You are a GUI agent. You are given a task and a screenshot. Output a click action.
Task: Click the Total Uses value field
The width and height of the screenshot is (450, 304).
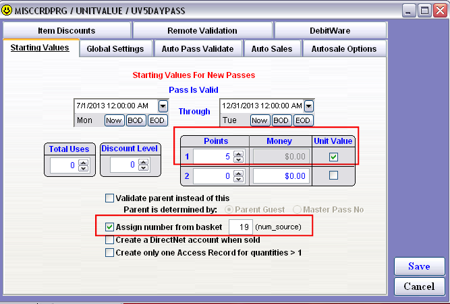64,165
